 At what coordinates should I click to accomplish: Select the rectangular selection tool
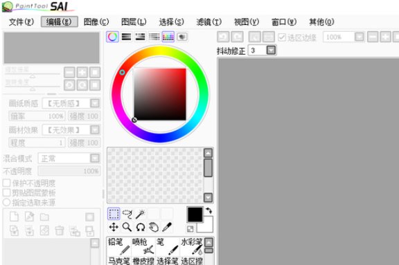click(x=114, y=214)
